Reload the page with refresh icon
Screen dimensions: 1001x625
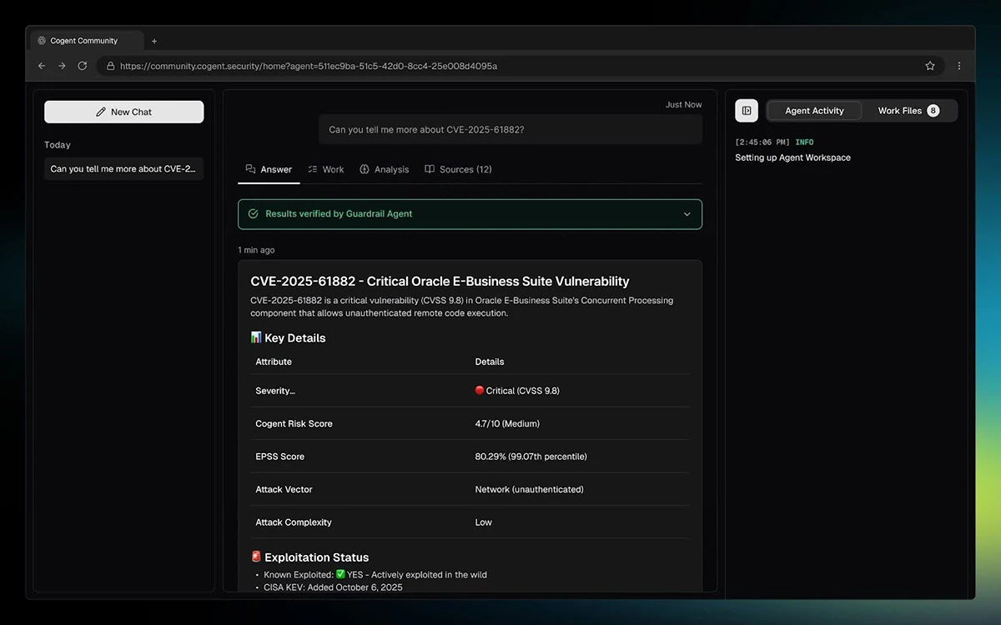82,66
